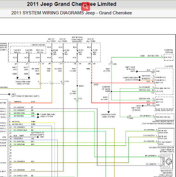The width and height of the screenshot is (176, 177).
Task: Click the CIRCUIT BOARD label
Action: click(38, 45)
